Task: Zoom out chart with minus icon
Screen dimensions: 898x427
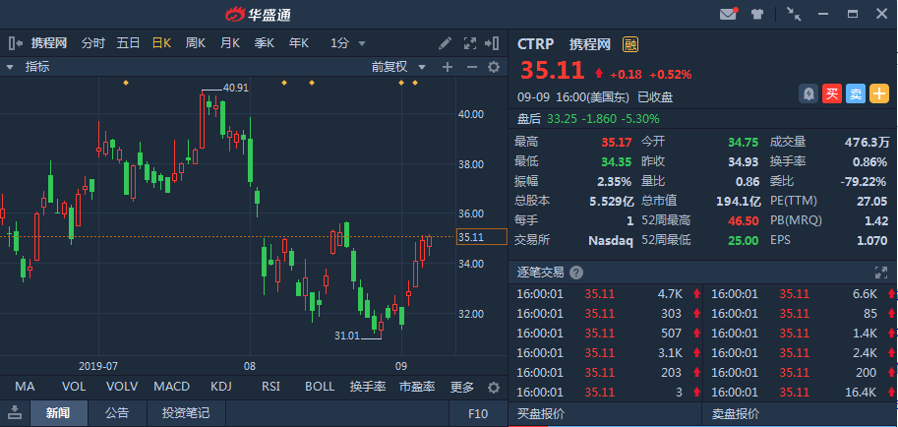Action: (472, 67)
